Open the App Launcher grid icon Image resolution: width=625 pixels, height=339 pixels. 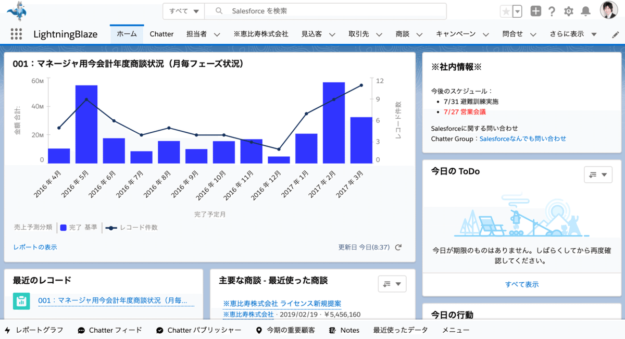[16, 34]
